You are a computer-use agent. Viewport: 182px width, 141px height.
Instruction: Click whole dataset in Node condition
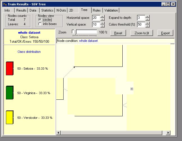88,41
